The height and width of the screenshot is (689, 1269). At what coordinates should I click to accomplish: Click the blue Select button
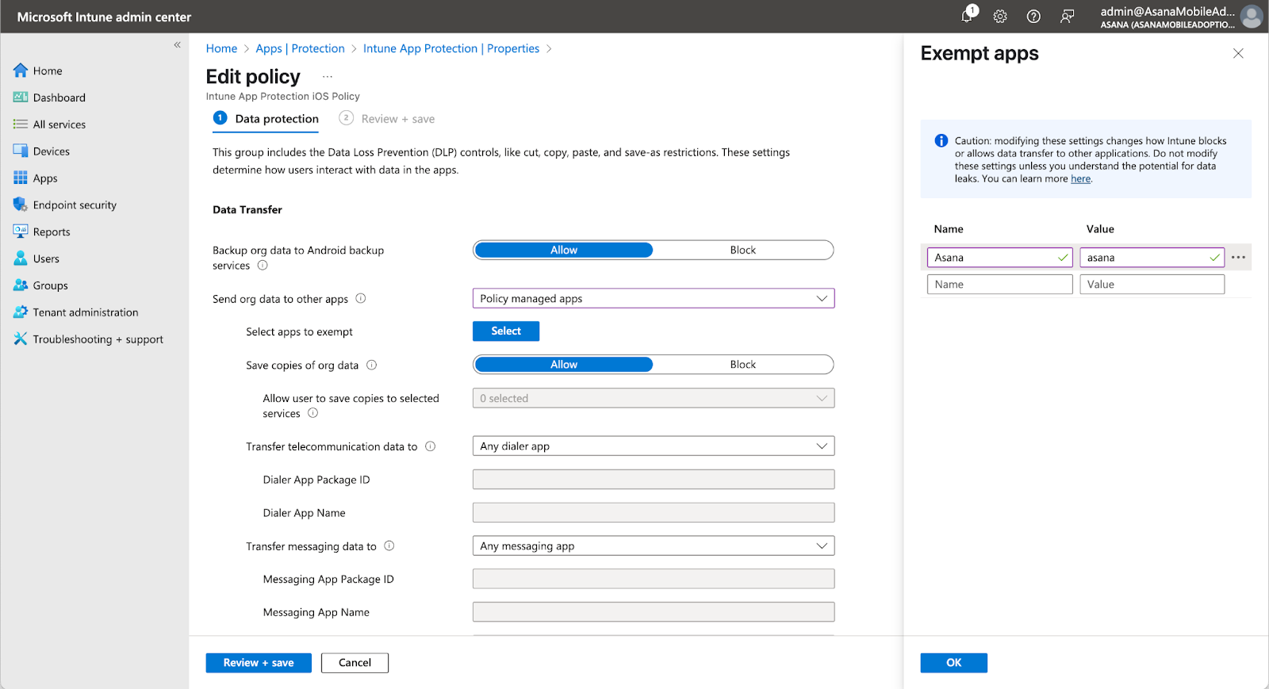pos(505,331)
